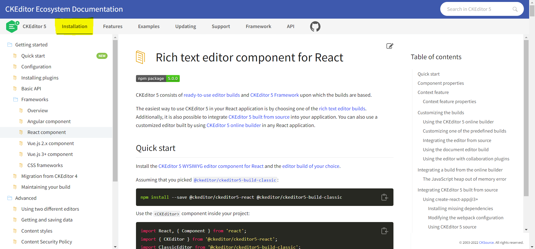Click the page icon beside Configuration
Viewport: 535px width, 249px height.
[x=15, y=66]
